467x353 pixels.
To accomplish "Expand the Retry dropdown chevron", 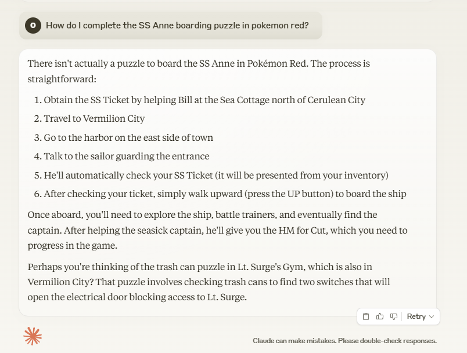I will 432,316.
